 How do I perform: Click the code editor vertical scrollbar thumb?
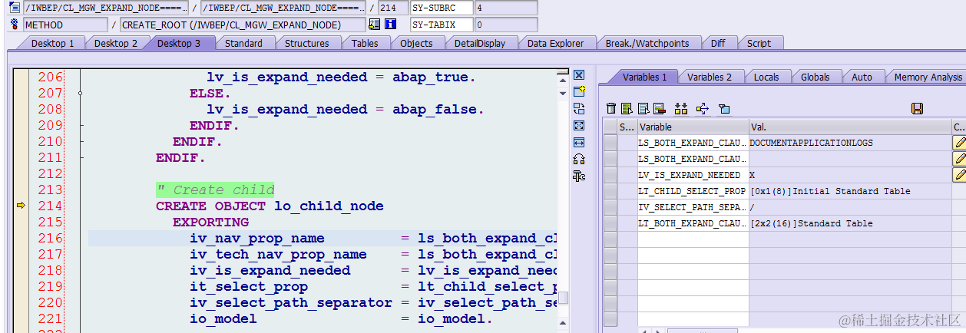[564, 298]
